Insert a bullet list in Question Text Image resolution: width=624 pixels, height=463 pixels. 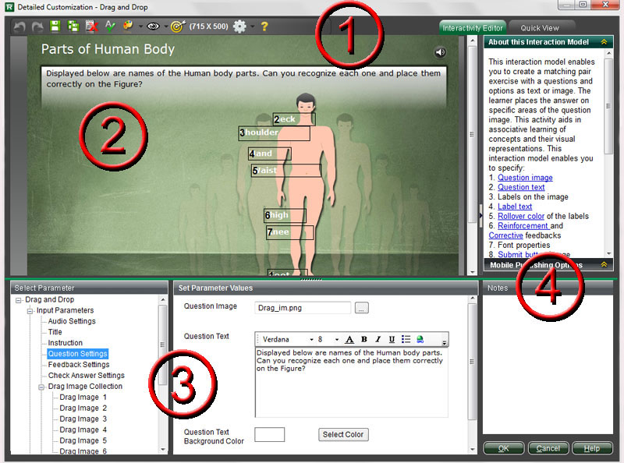pos(406,339)
